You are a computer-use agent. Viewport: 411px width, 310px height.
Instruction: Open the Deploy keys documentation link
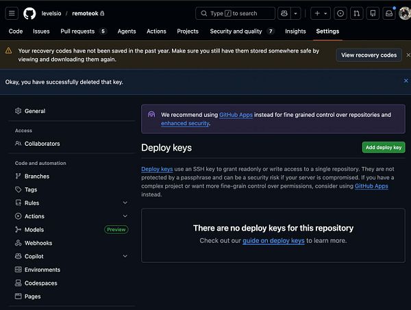coord(157,169)
